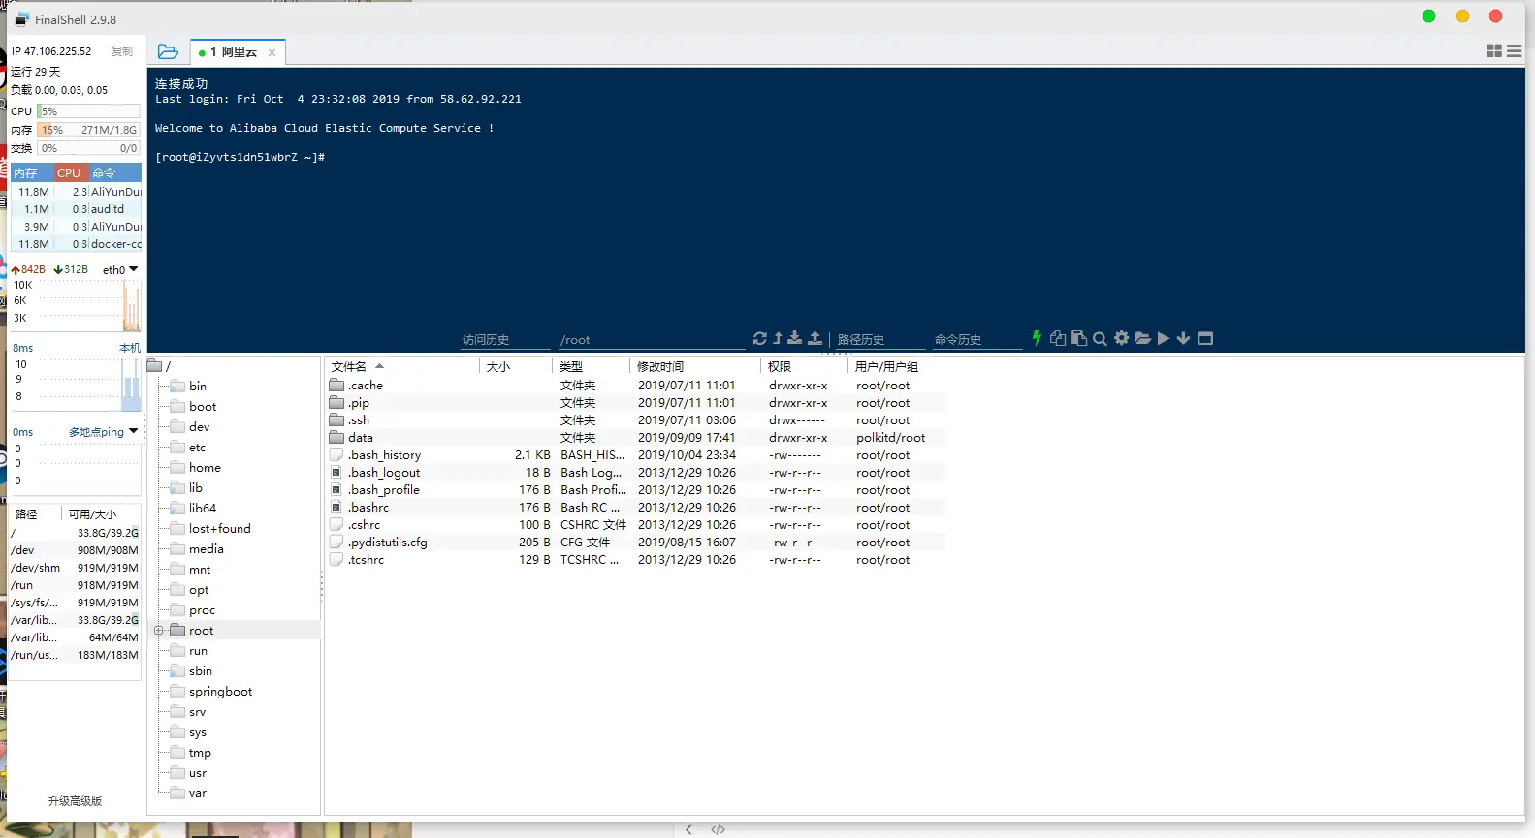Click the open-folder icon in terminal toolbar
This screenshot has width=1535, height=838.
[x=1143, y=338]
